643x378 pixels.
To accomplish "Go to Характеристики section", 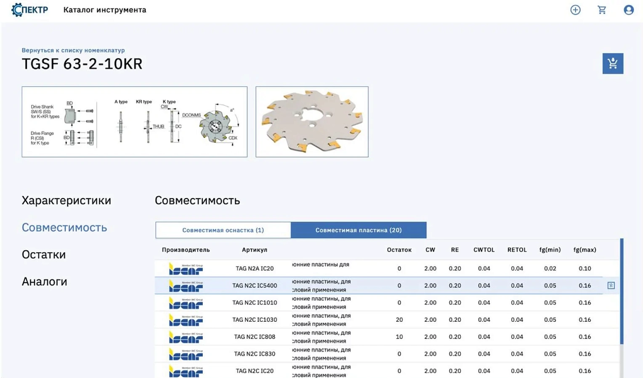I will 66,200.
